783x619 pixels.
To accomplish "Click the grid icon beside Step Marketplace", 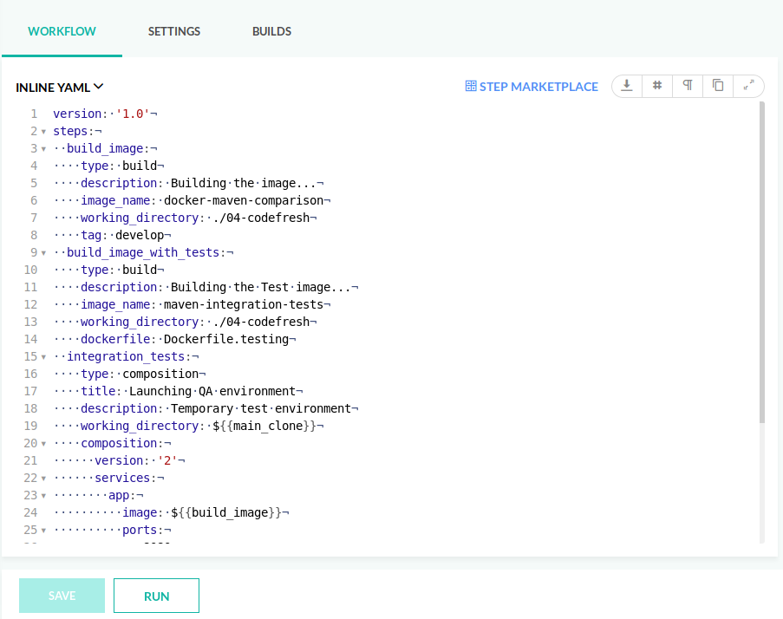I will (x=469, y=86).
